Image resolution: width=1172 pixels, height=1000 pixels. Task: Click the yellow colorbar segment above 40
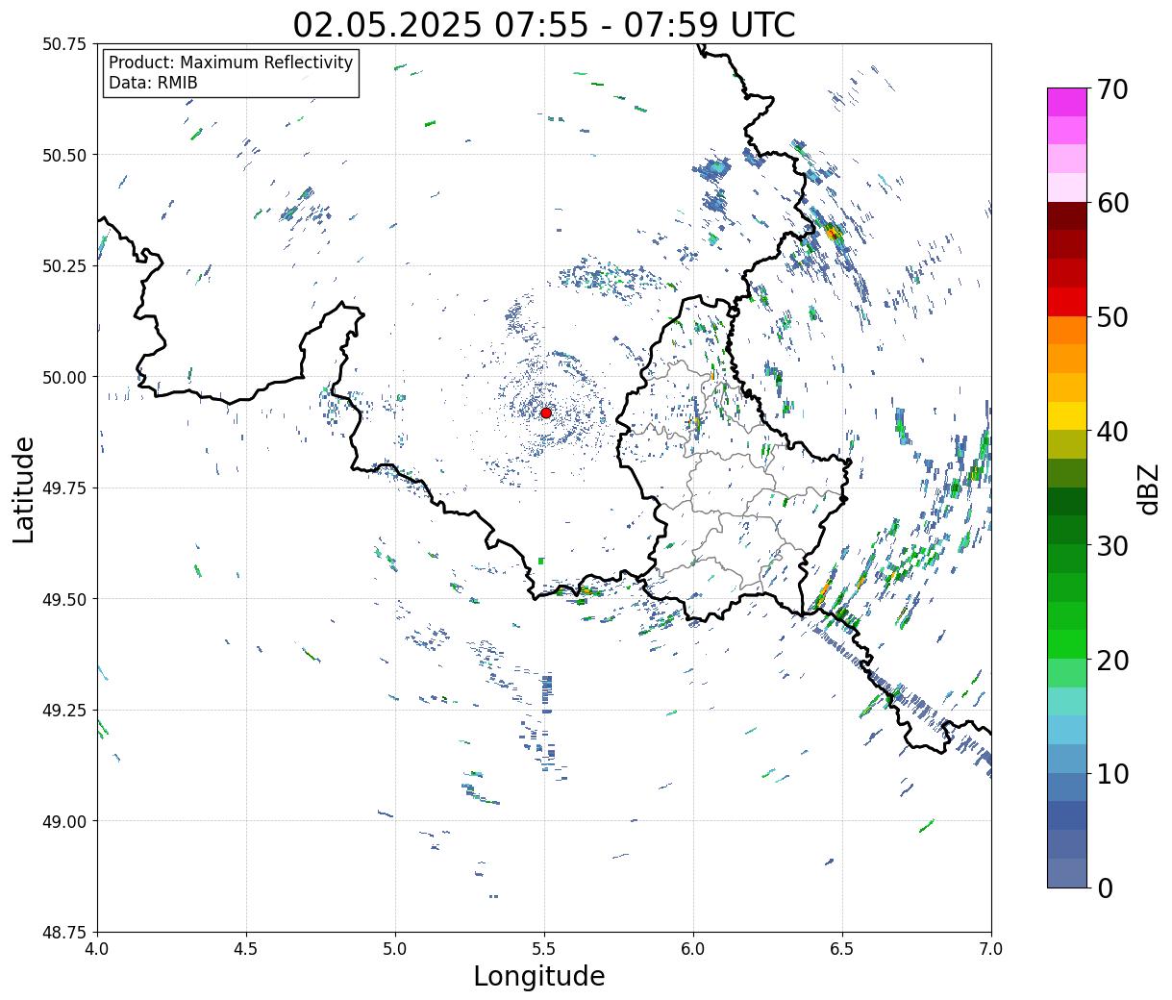point(1067,415)
